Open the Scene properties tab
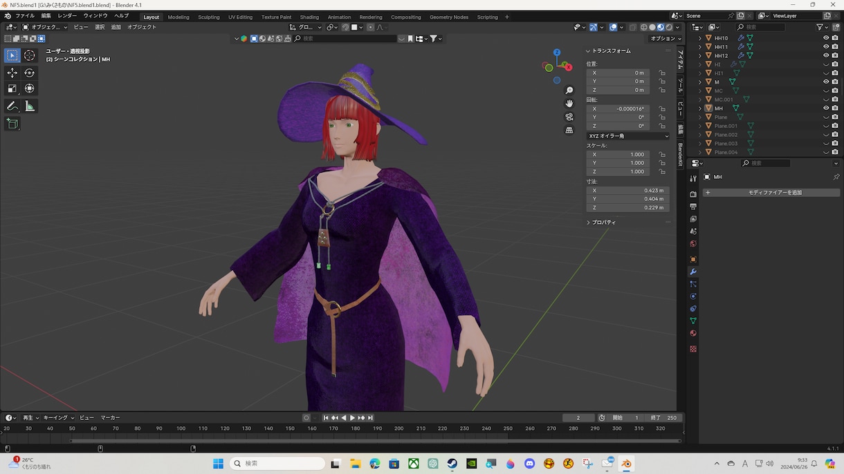This screenshot has width=844, height=474. pyautogui.click(x=693, y=231)
